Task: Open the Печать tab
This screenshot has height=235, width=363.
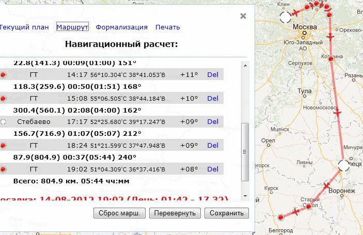Action: (167, 27)
